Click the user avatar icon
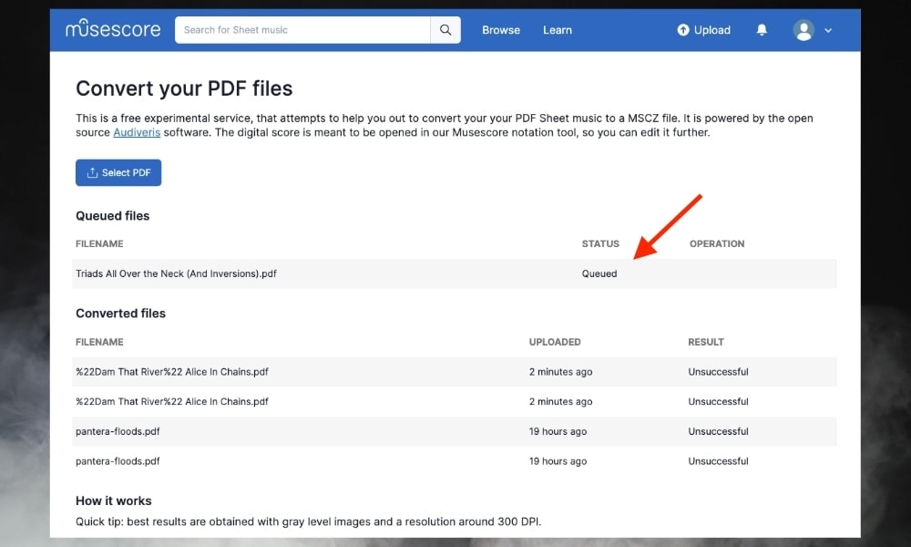The width and height of the screenshot is (911, 547). [x=804, y=30]
